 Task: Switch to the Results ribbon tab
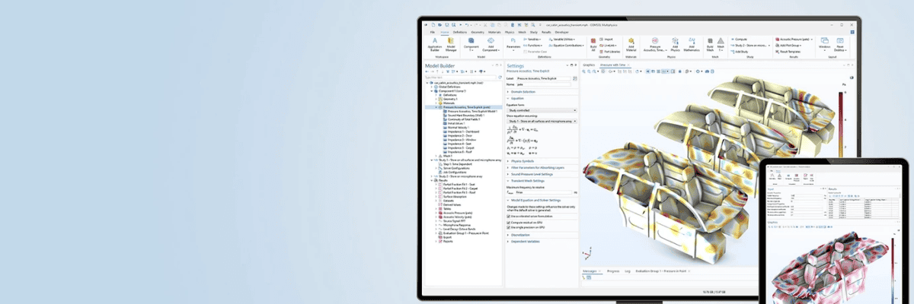(x=547, y=32)
